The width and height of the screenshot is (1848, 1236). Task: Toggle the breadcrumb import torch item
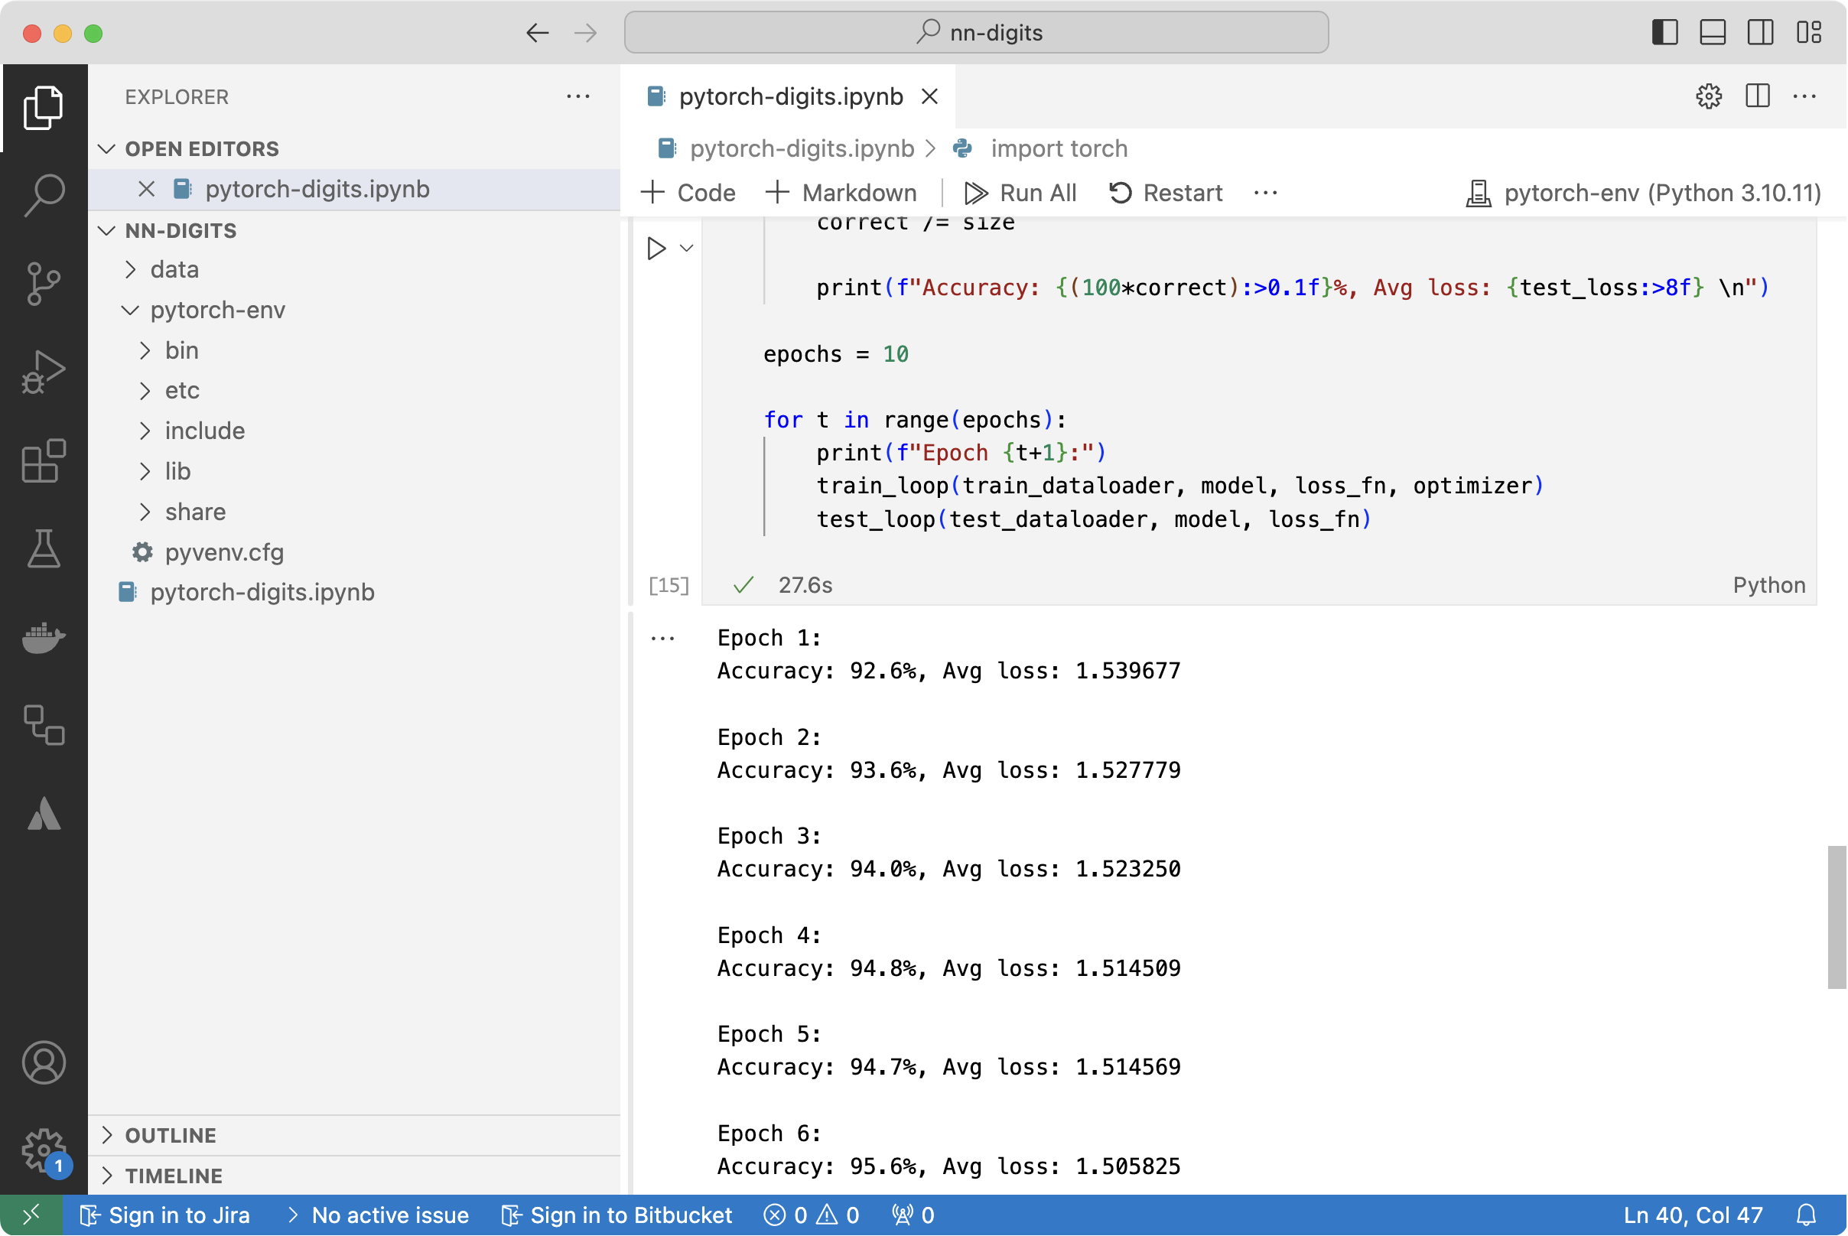(x=1059, y=148)
